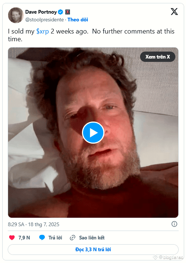Click the chain link copy icon
Image resolution: width=186 pixels, height=263 pixels.
click(72, 238)
